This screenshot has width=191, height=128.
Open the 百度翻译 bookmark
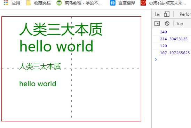122,3
